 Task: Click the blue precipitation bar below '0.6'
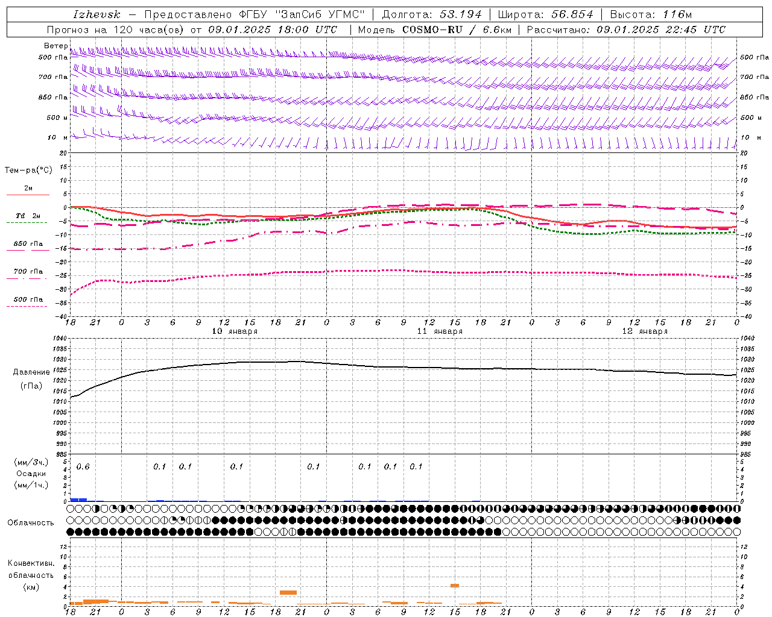pos(78,500)
